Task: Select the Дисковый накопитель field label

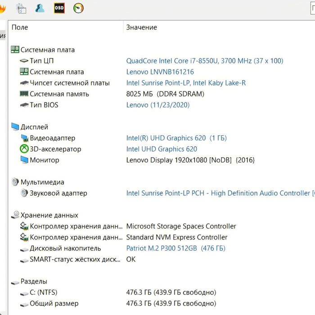Action: point(65,248)
